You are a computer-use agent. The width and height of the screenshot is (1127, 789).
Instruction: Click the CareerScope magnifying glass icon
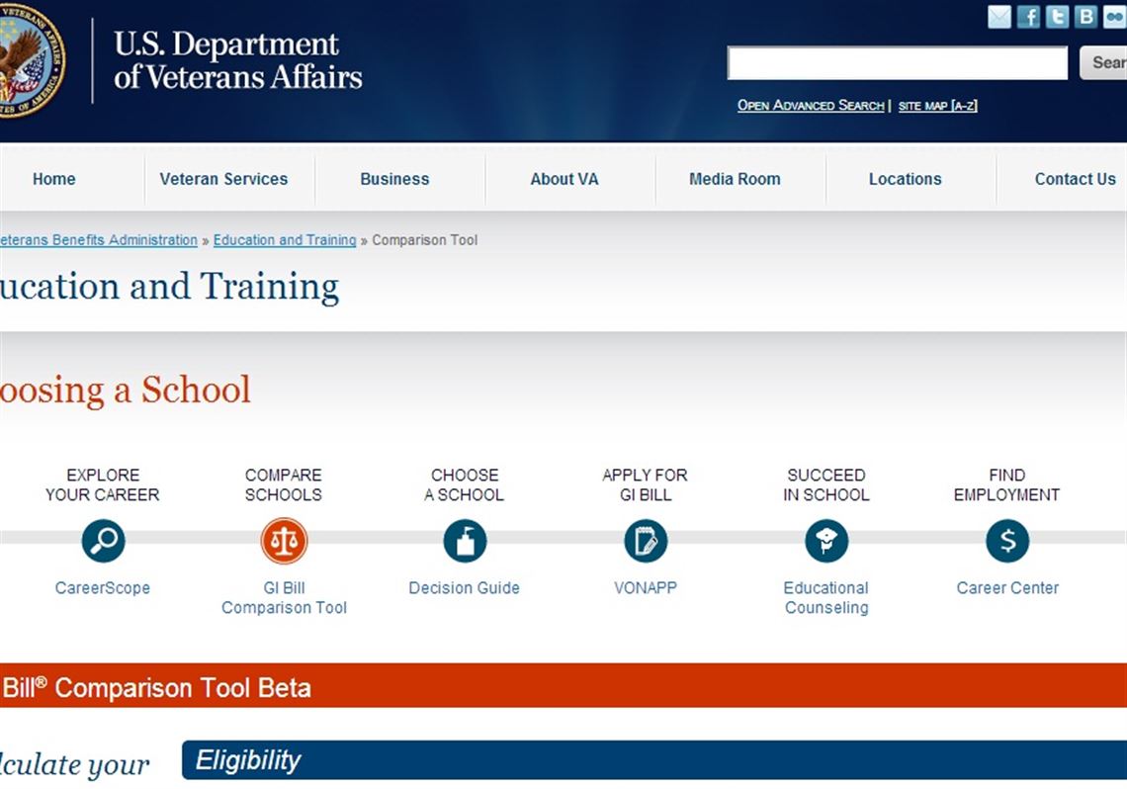pos(103,542)
